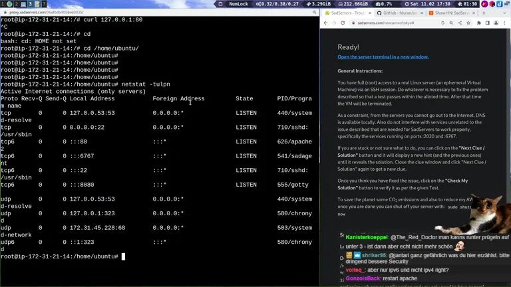Screen dimensions: 511x287
Task: Open the browser profile avatar
Action: pos(496,23)
